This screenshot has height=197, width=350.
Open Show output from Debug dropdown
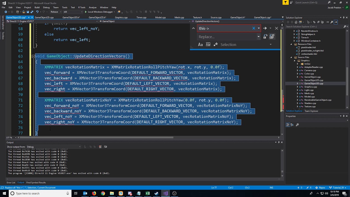(54, 147)
